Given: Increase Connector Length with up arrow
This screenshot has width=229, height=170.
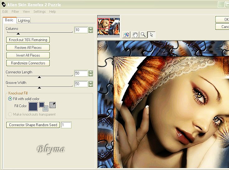Looking at the screenshot, I should click(91, 72).
